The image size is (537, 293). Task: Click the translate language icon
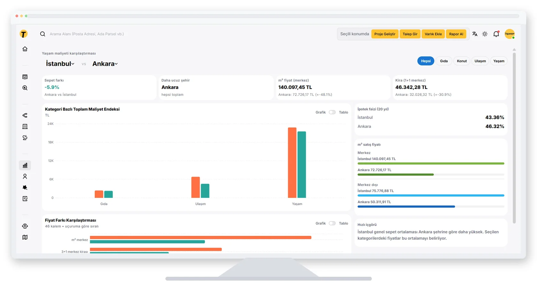pos(475,34)
